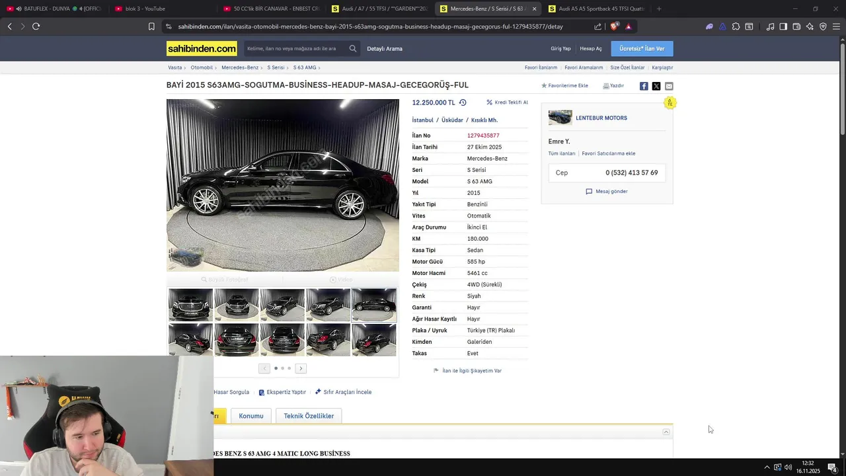
Task: Open LENTEBUR MOTORS store link
Action: coord(601,118)
